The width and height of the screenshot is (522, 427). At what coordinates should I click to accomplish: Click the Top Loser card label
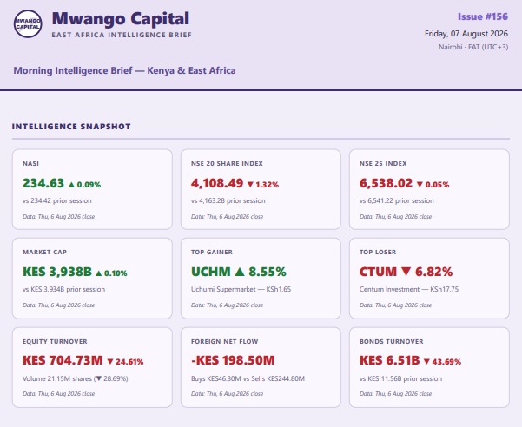click(x=378, y=252)
